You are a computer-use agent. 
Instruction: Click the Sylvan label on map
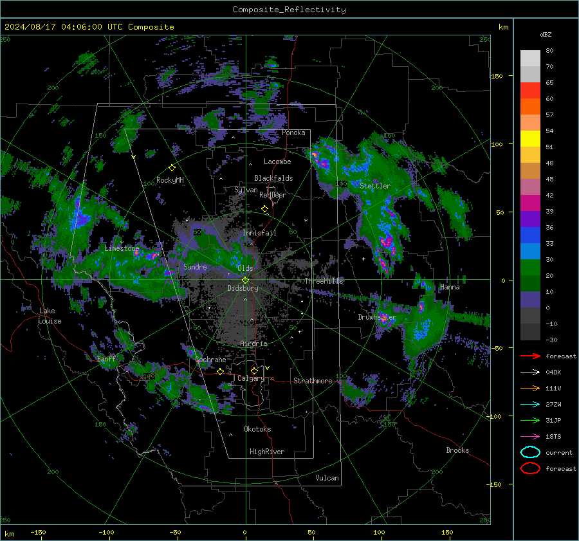pos(246,190)
